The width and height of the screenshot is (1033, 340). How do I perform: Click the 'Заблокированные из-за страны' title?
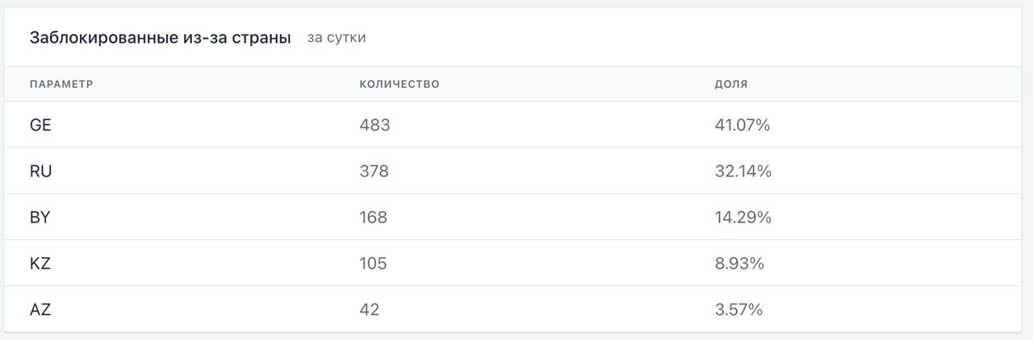pos(160,38)
